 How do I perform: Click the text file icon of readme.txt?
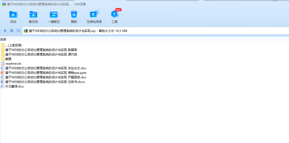3,64
